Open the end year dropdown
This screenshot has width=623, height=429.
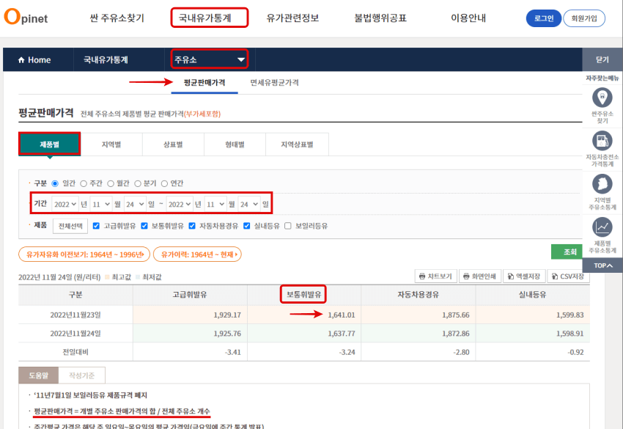(x=179, y=204)
